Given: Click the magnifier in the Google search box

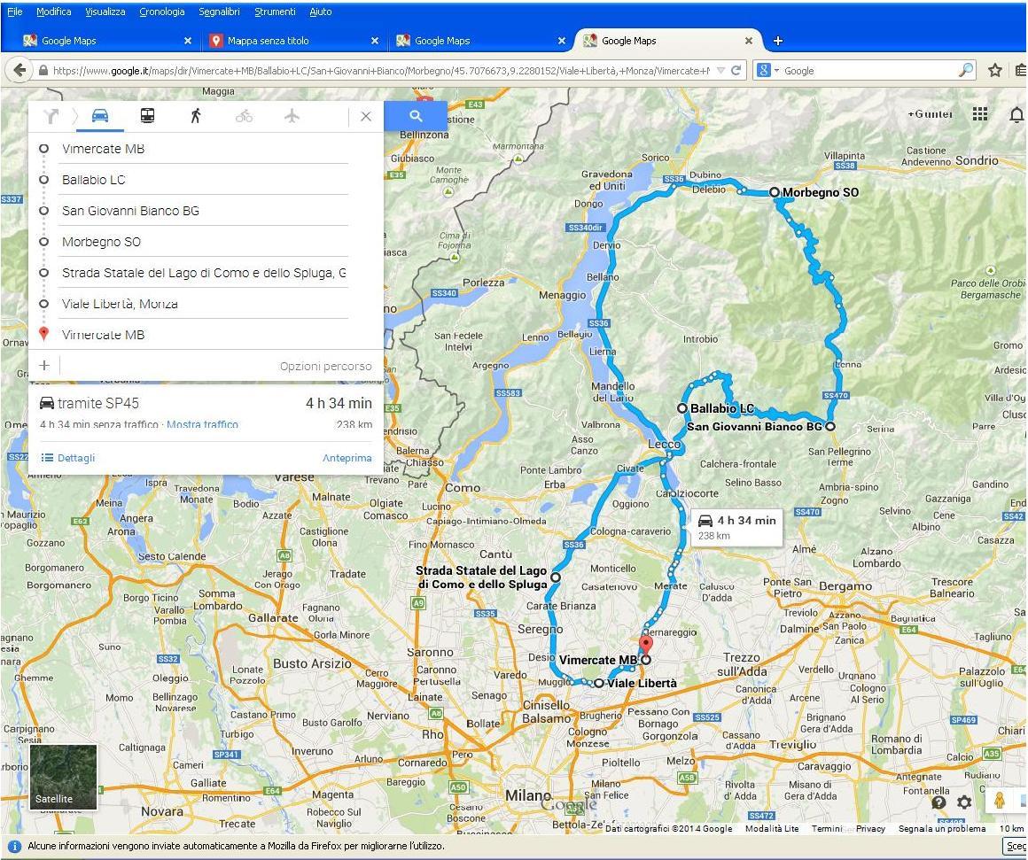Looking at the screenshot, I should 966,70.
